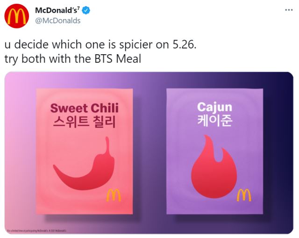Open the pink Sweet Chili sauce packet

tap(84, 151)
